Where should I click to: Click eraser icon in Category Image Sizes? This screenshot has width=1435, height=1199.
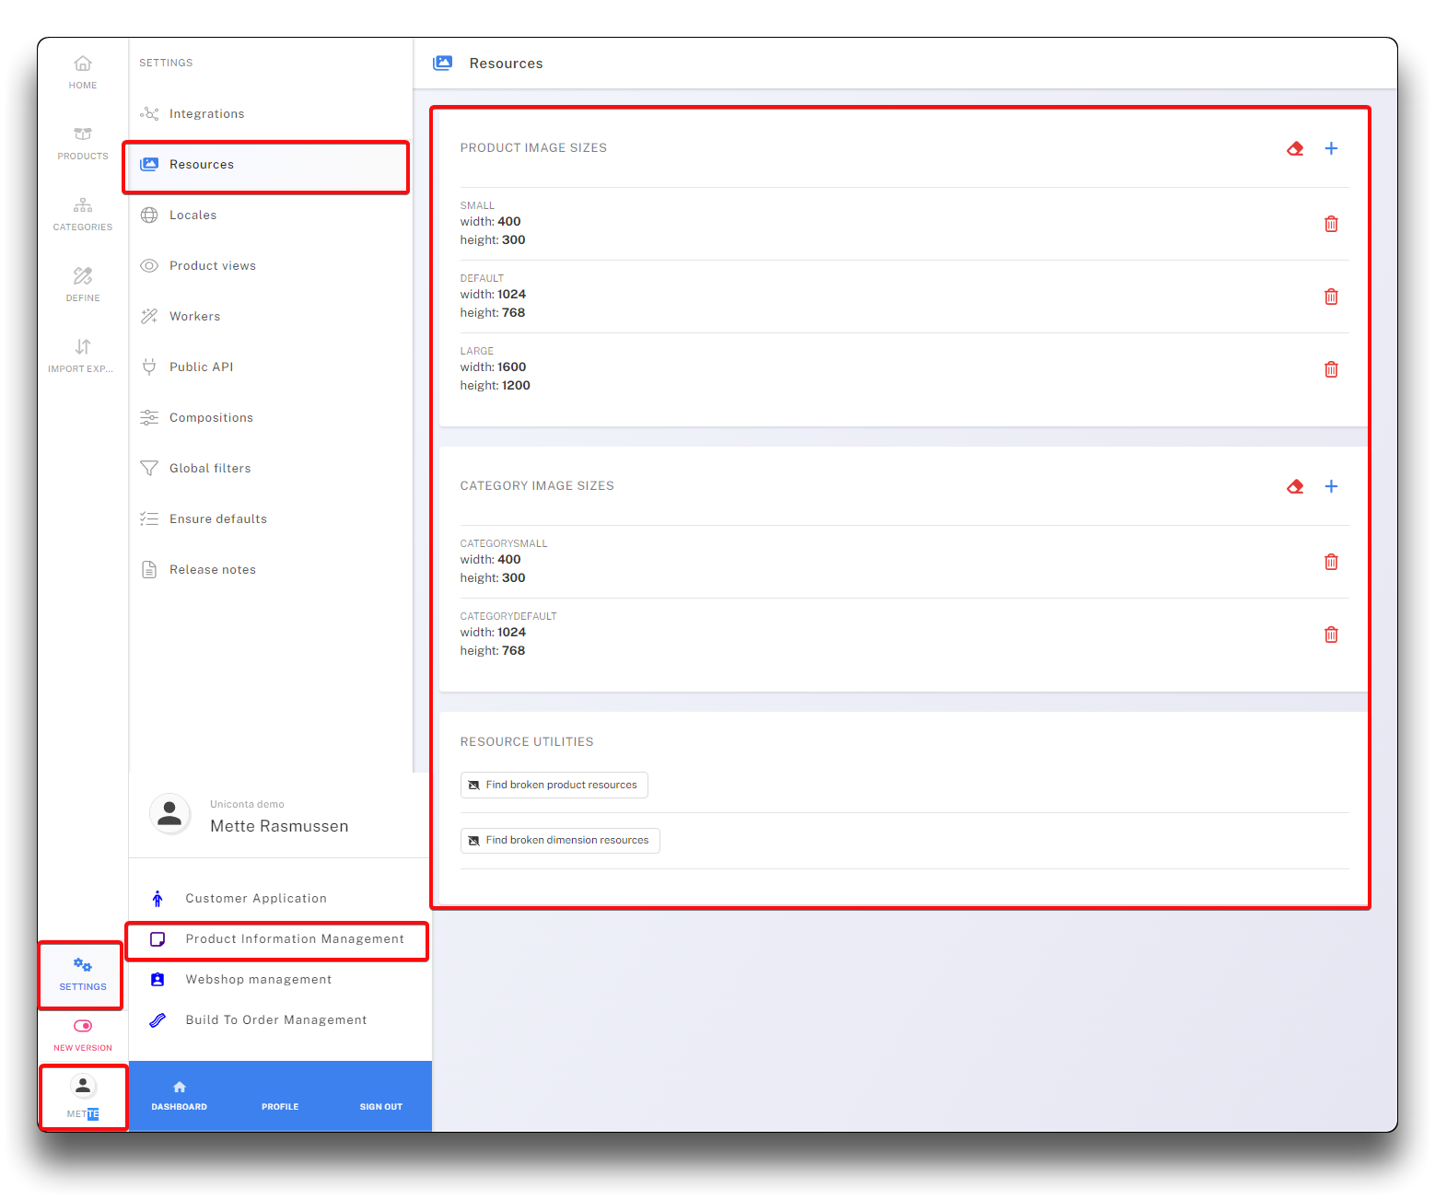[x=1295, y=486]
